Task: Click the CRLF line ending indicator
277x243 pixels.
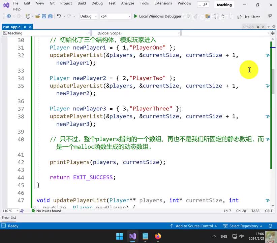Action: 269,211
